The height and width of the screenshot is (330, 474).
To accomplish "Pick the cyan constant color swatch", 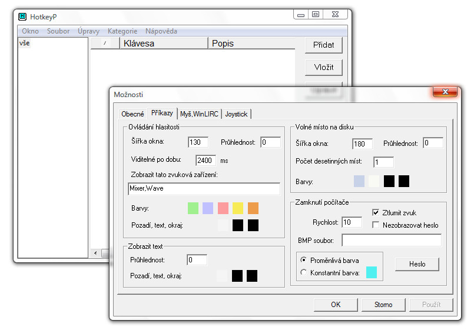I will click(372, 272).
